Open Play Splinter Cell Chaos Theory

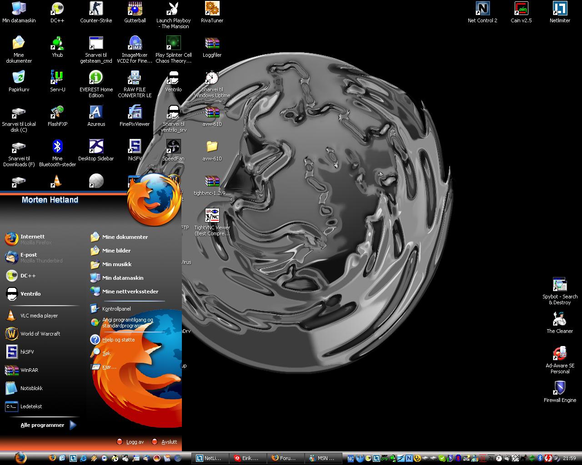(173, 49)
